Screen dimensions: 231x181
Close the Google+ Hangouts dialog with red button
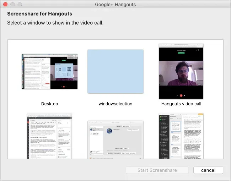click(x=5, y=4)
